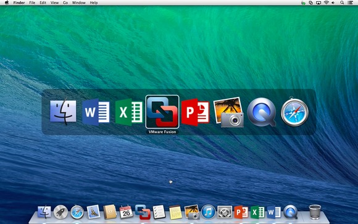The height and width of the screenshot is (224, 358).
Task: Open Mail stamp icon in the Dock
Action: (x=93, y=212)
